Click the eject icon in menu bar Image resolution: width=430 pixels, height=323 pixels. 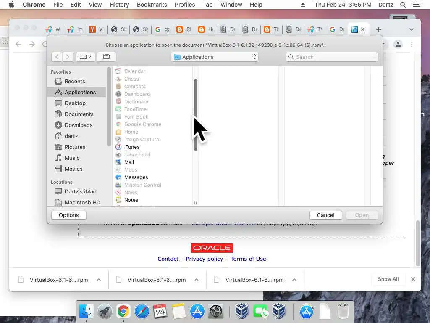click(303, 5)
